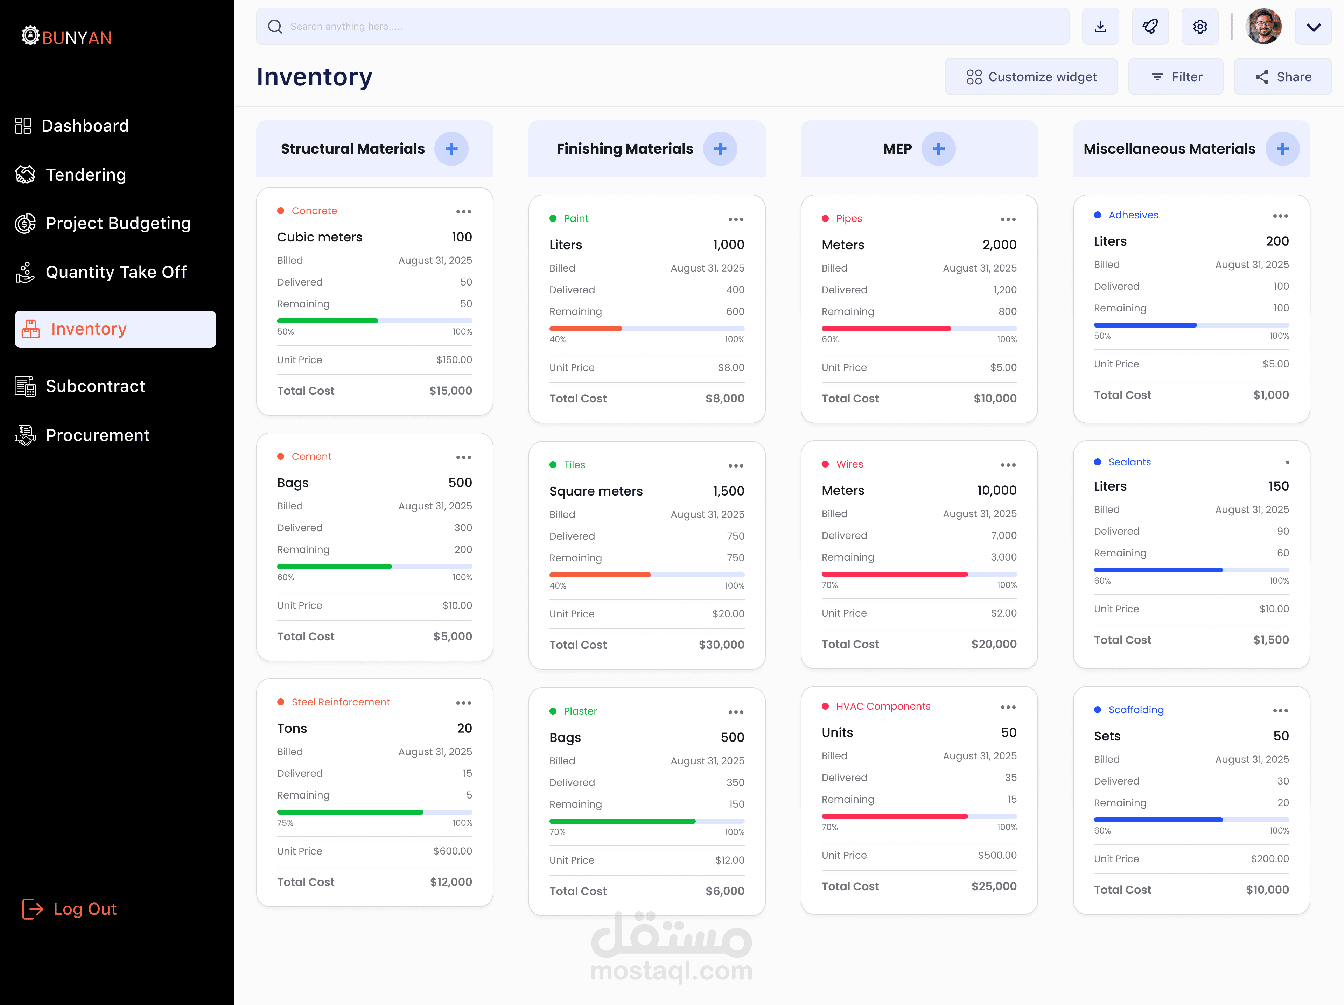Open Tiles card more options
Image resolution: width=1344 pixels, height=1005 pixels.
pyautogui.click(x=736, y=465)
